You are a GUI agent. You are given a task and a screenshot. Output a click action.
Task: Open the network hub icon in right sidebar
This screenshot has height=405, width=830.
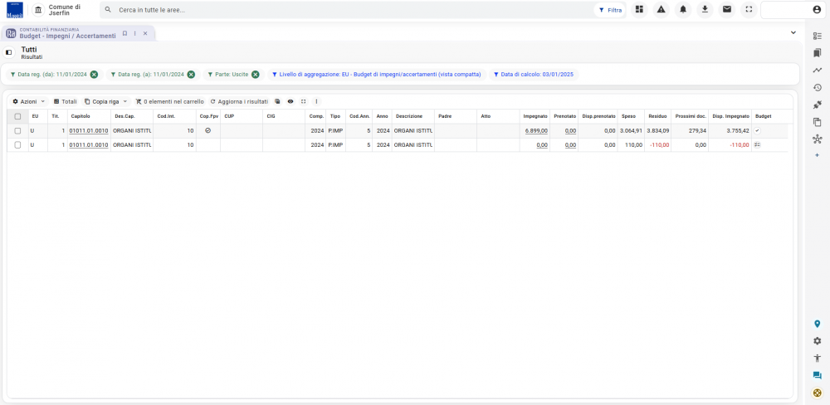click(817, 139)
